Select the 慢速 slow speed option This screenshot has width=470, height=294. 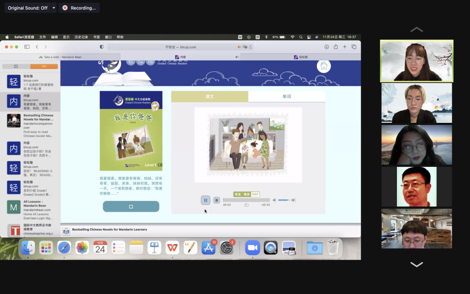(246, 194)
